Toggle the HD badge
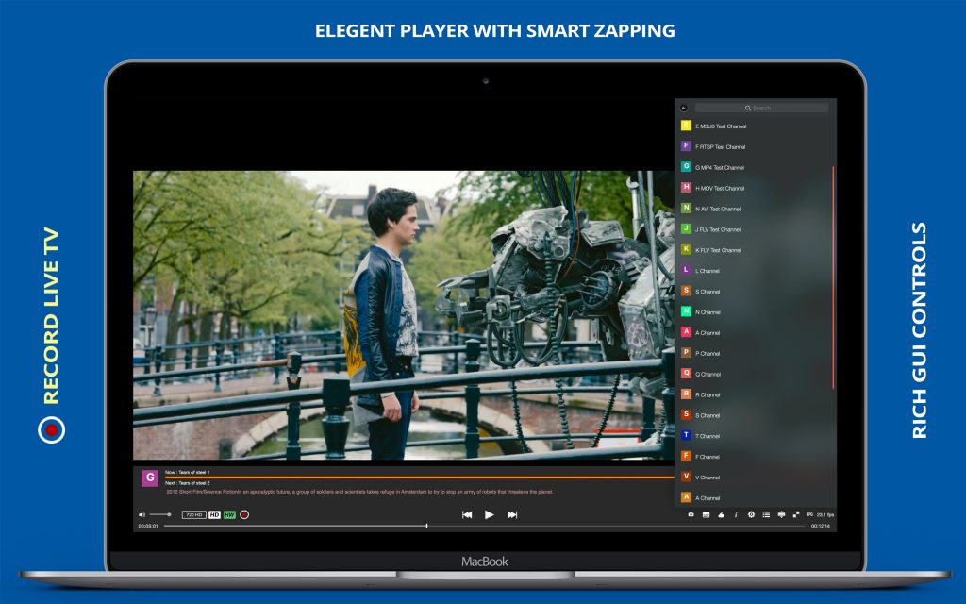Image resolution: width=966 pixels, height=604 pixels. click(214, 514)
